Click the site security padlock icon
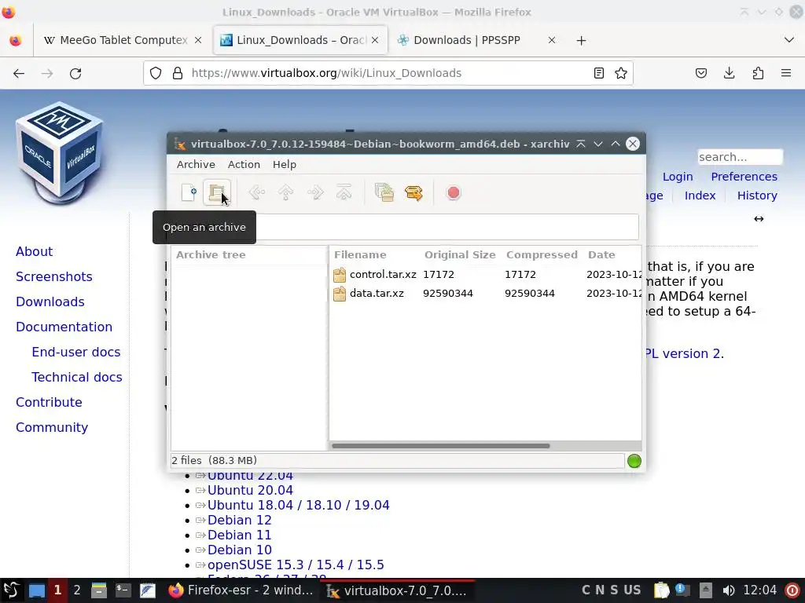 click(178, 73)
